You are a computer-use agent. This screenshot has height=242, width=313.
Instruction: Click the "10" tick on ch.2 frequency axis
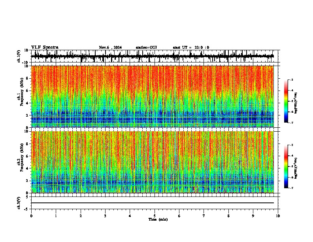(26, 131)
